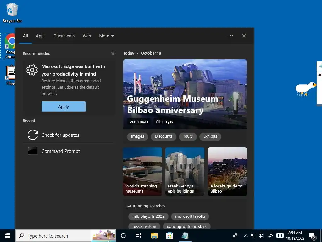This screenshot has width=322, height=242.
Task: Click the settings gear in Recommended card
Action: click(32, 70)
